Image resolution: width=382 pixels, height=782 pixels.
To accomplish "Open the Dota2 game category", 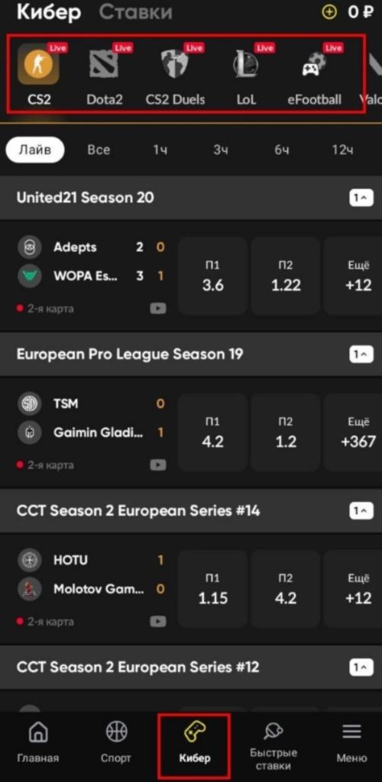I will (104, 66).
